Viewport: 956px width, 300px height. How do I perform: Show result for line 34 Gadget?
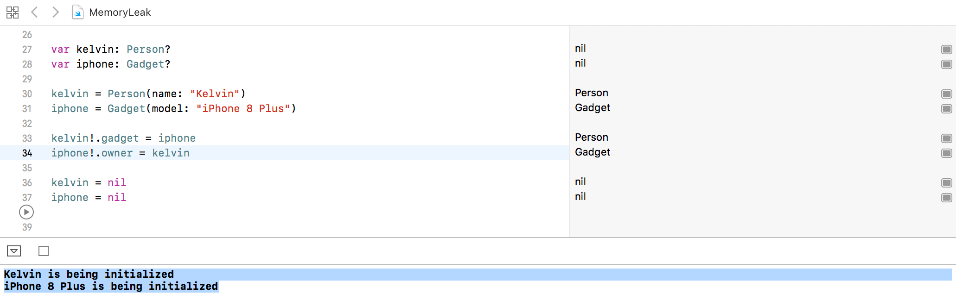(x=946, y=153)
